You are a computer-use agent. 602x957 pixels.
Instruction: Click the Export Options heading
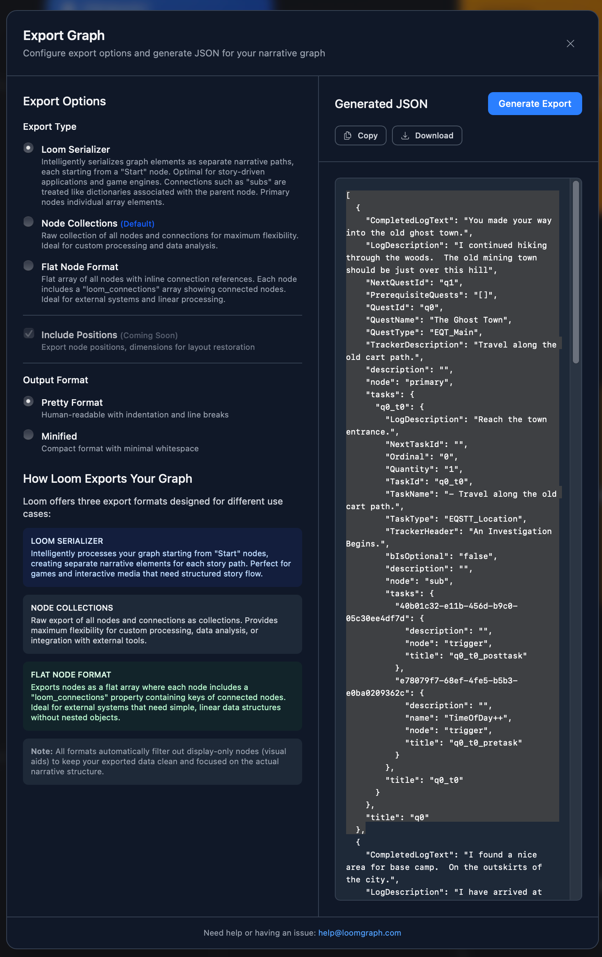click(65, 101)
